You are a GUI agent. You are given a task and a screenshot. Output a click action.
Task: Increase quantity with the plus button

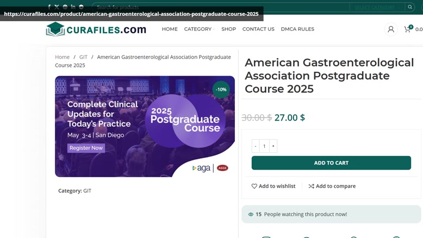tap(273, 146)
